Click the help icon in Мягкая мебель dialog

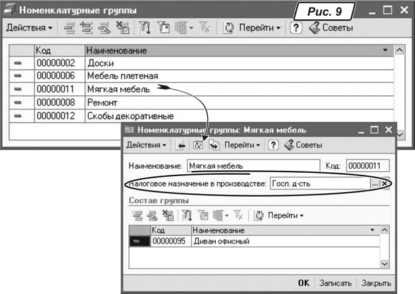pos(273,145)
